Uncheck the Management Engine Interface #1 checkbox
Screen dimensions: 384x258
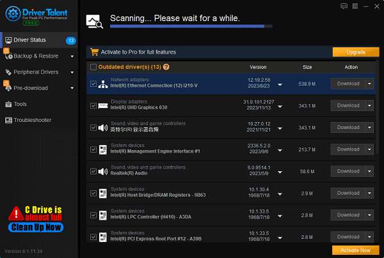coord(93,149)
